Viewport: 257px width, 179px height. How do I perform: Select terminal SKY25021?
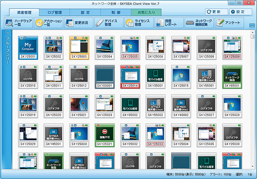(x=79, y=106)
